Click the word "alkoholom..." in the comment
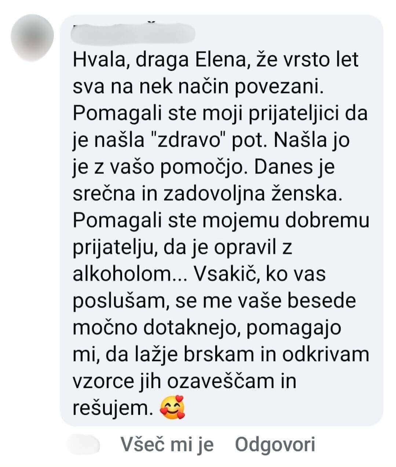 click(130, 274)
